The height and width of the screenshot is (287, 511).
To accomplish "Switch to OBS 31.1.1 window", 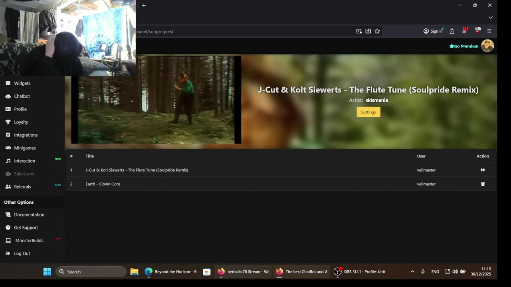I will click(x=360, y=272).
